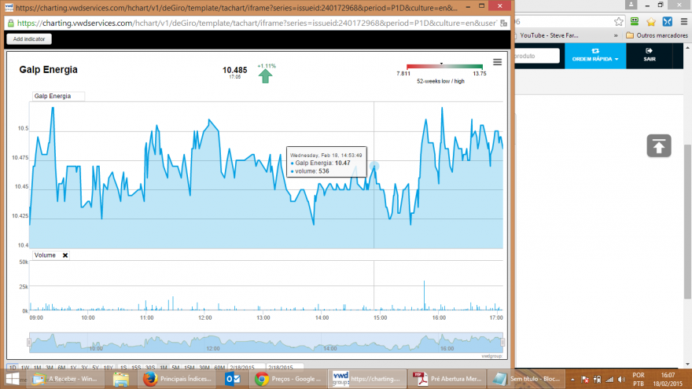692x389 pixels.
Task: Choose the 30M resolution button
Action: [204, 368]
